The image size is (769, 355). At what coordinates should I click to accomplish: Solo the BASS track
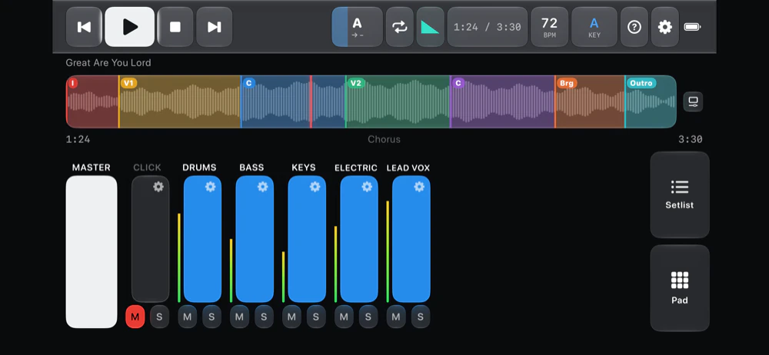[x=264, y=317]
